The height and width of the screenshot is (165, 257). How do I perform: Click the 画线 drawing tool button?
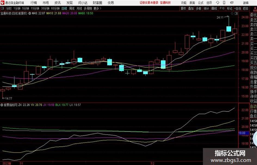coord(214,8)
